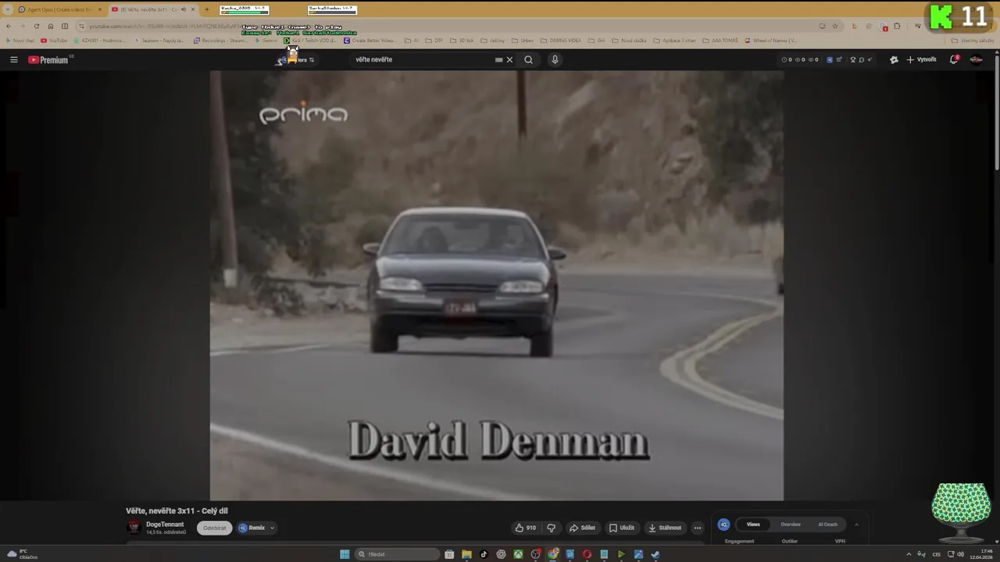Show hidden system tray icons
Screen dimensions: 1000x562
click(x=910, y=554)
